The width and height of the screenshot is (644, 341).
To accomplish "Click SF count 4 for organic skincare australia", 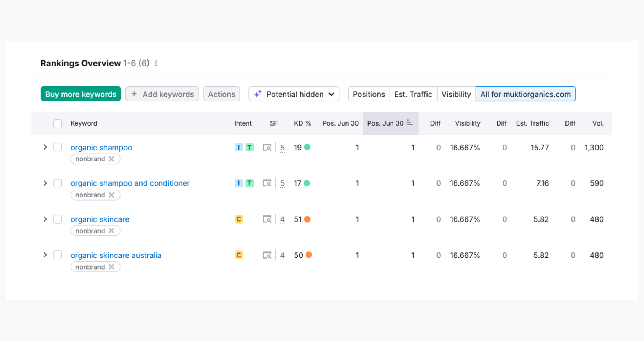I will [283, 255].
